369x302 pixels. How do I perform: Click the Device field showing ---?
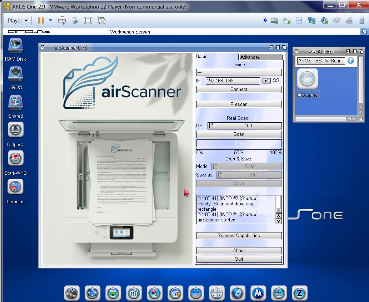point(239,72)
